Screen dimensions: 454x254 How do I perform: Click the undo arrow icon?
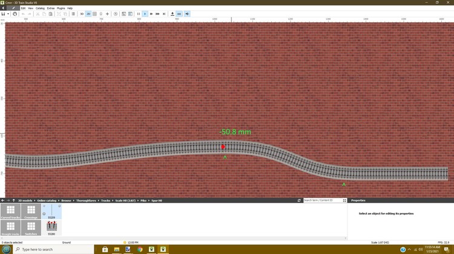pos(23,14)
